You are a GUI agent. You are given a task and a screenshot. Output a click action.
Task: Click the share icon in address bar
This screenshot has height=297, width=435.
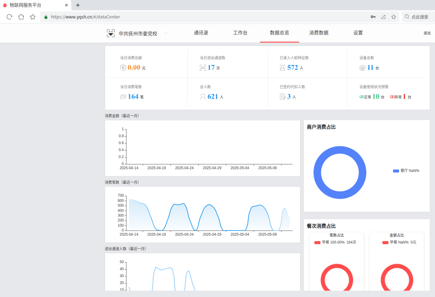(383, 17)
